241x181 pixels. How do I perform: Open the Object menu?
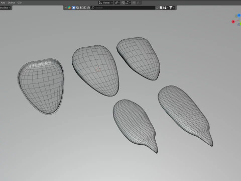click(x=11, y=3)
